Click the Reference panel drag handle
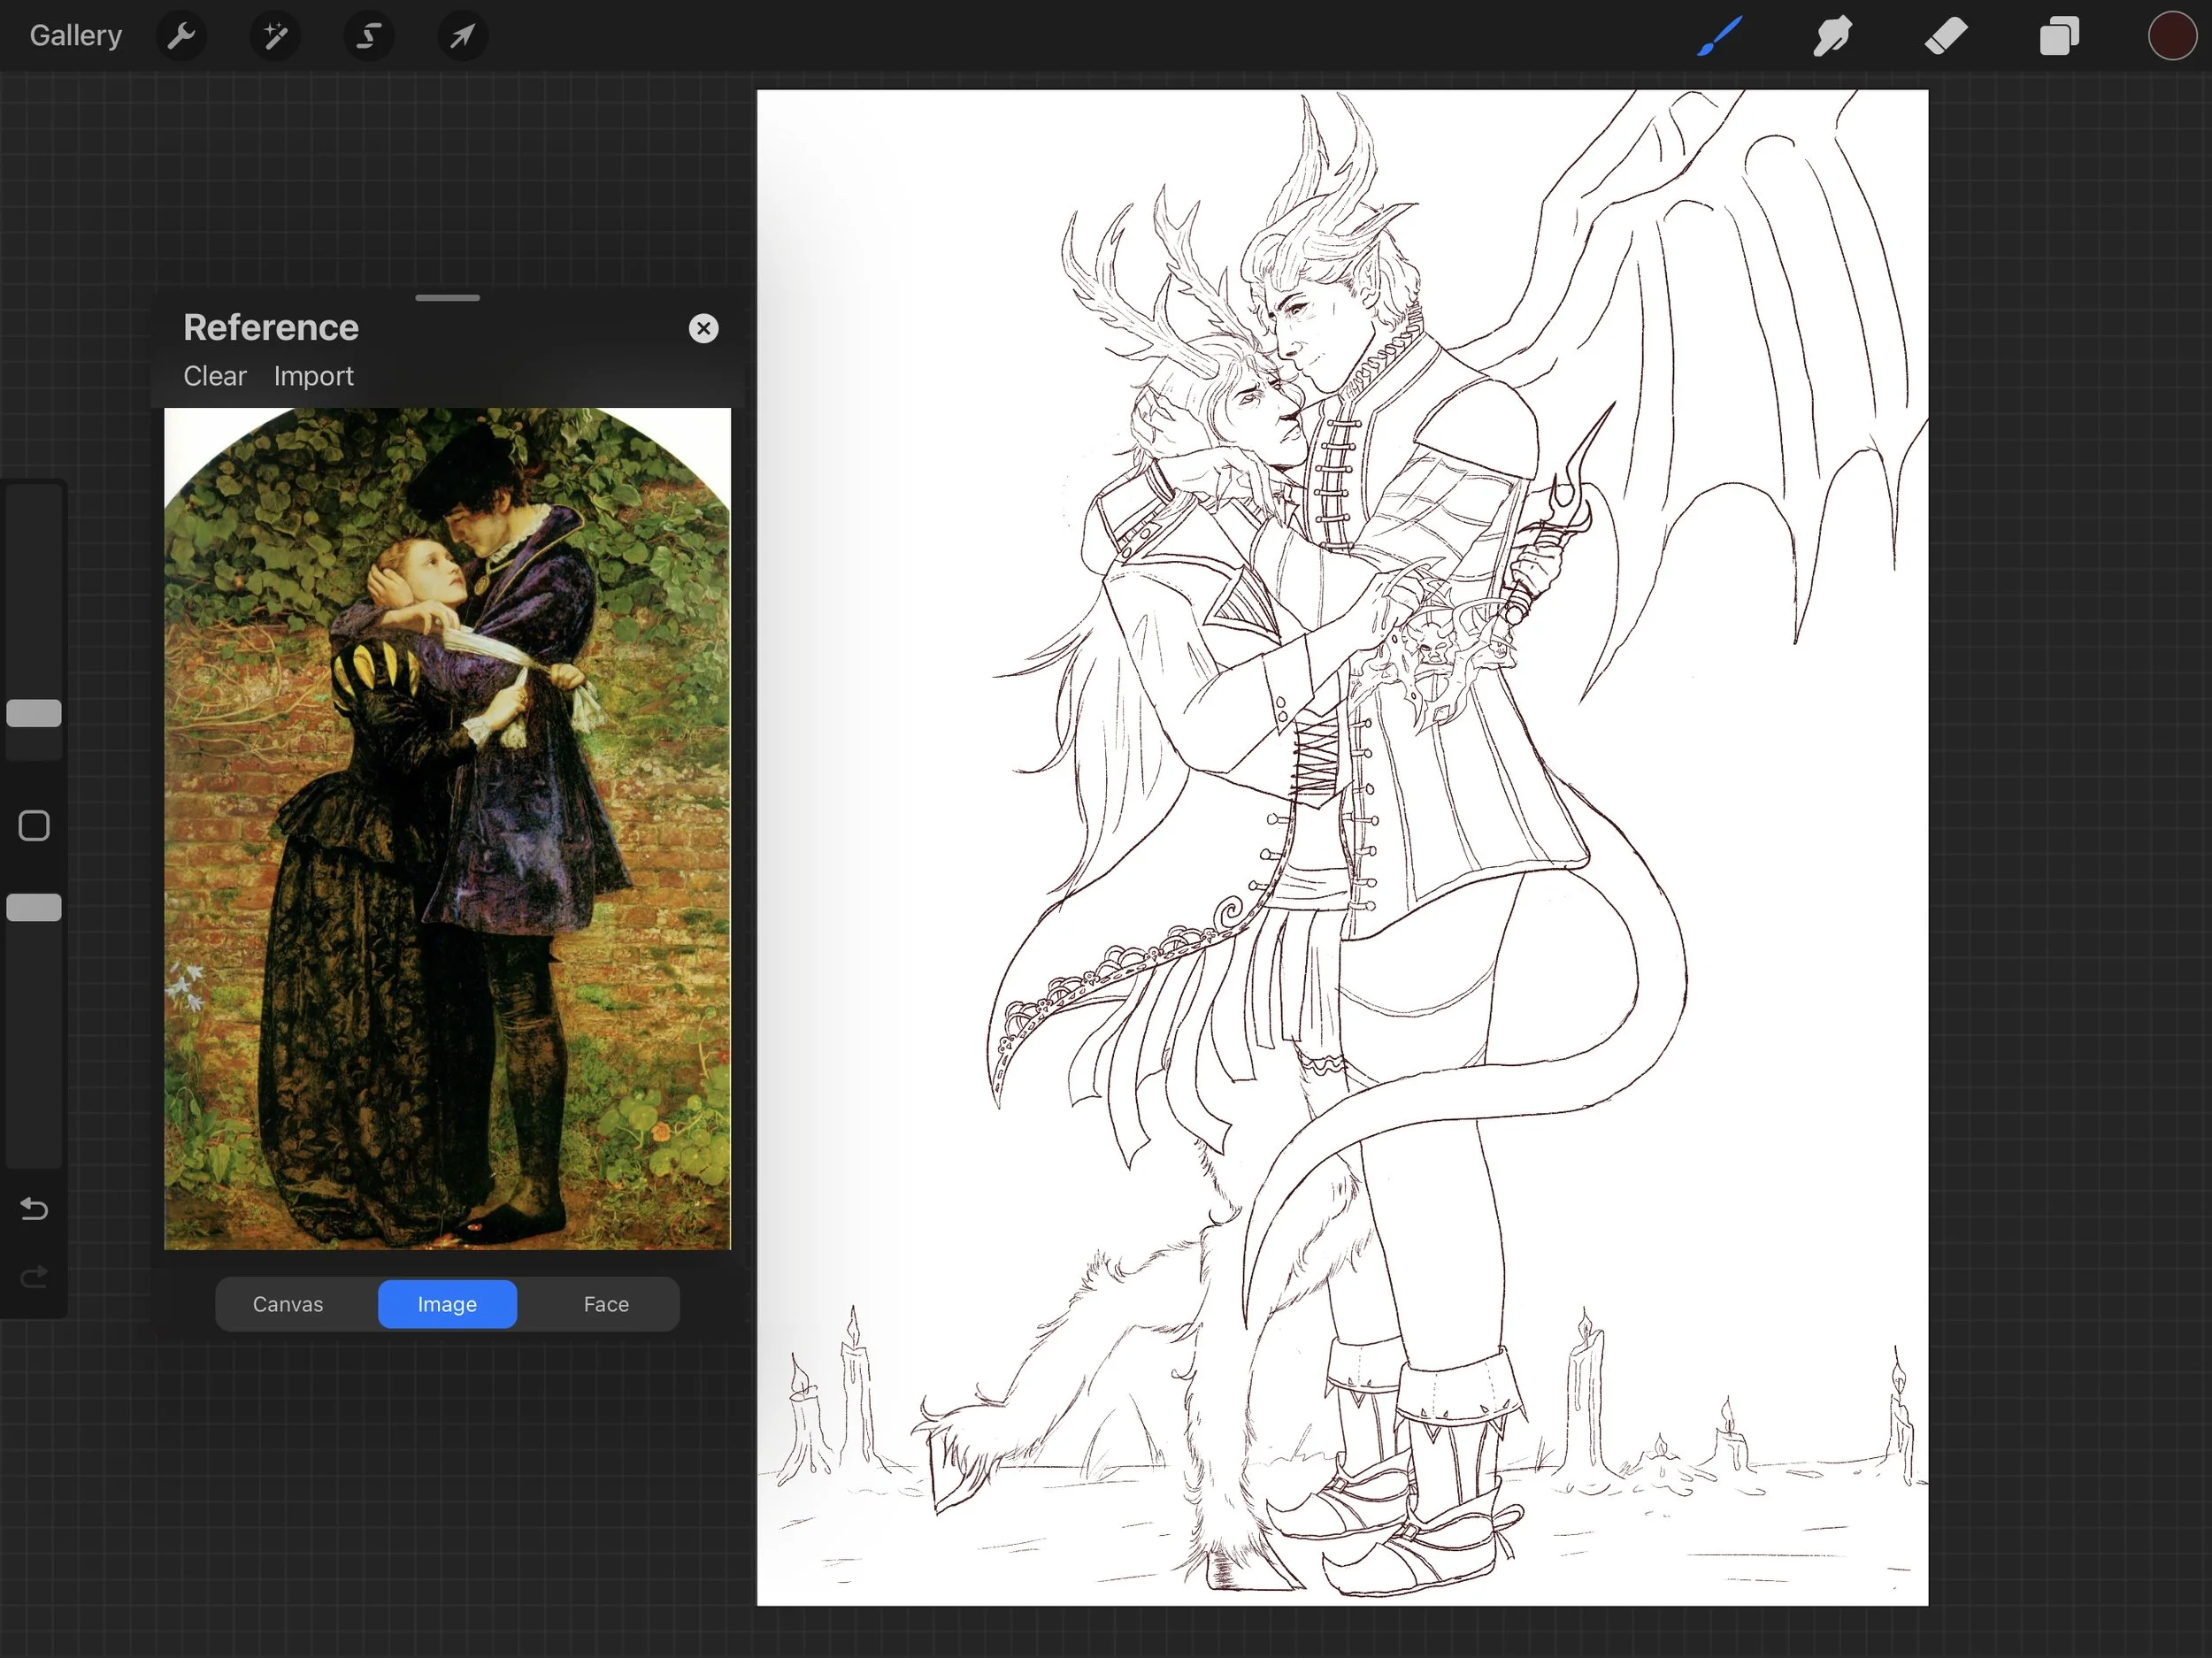 pos(447,298)
